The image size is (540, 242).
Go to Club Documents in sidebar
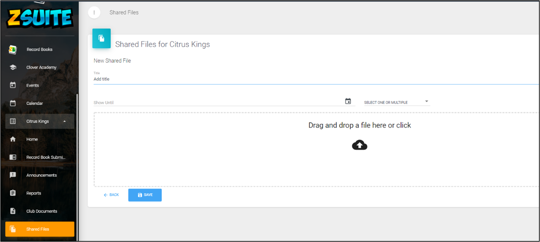pos(42,211)
